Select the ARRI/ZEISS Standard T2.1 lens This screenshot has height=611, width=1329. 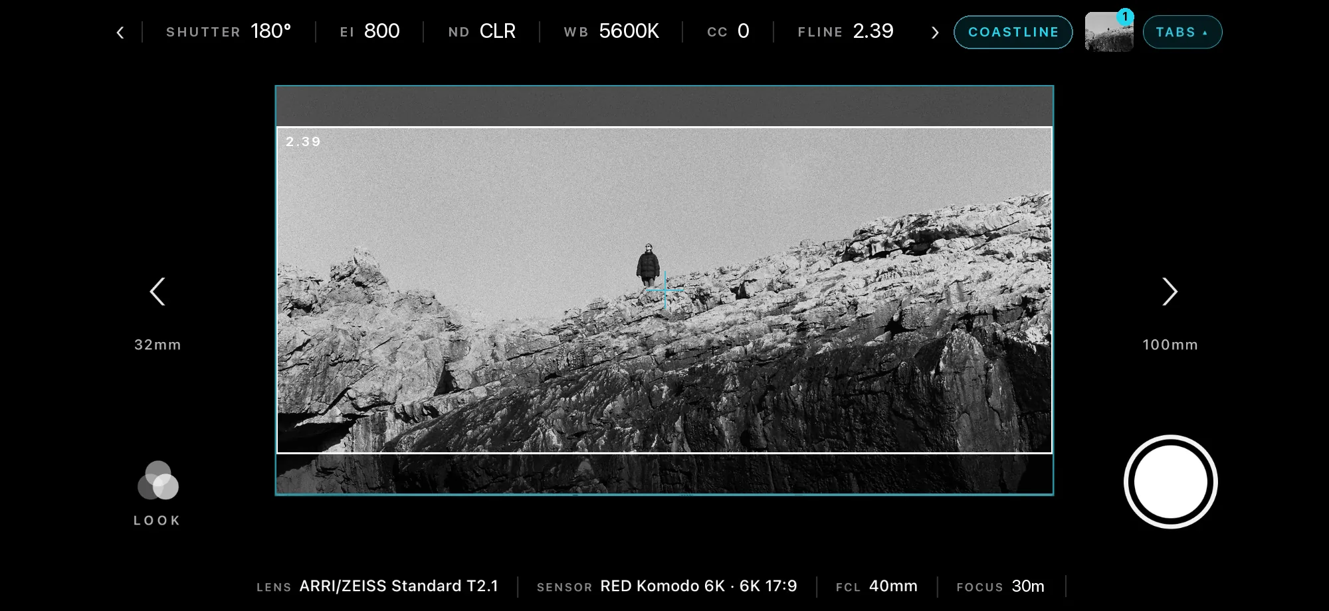pos(377,586)
